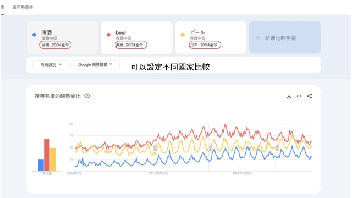
Task: Change region filter 日本, 2004至今
Action: [x=205, y=45]
